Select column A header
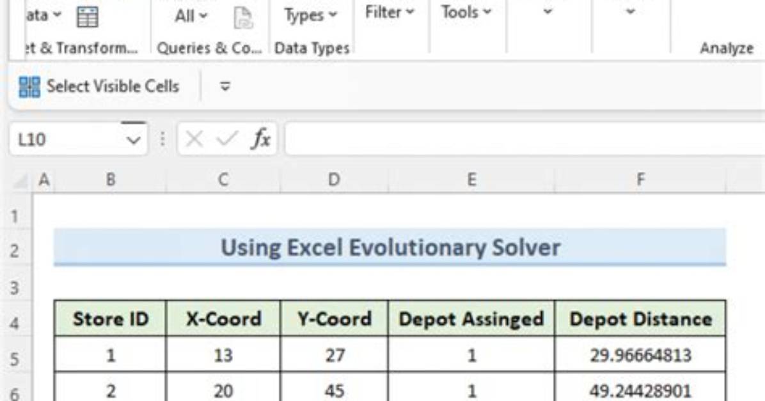Image resolution: width=765 pixels, height=401 pixels. tap(44, 180)
